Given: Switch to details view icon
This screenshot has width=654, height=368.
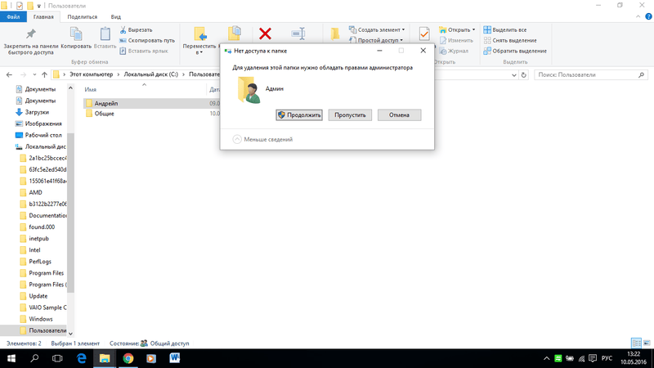Looking at the screenshot, I should (637, 343).
